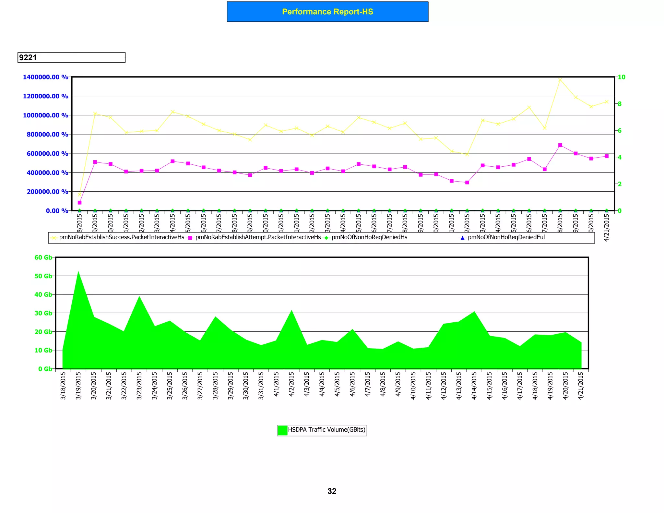Click the blue triangle pmNoOfNonHoReqDeniedEul marker
This screenshot has width=664, height=513.
pyautogui.click(x=463, y=238)
